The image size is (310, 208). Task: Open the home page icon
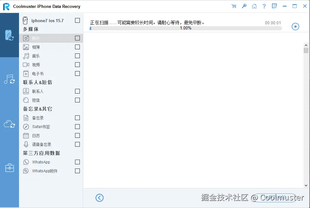[254, 6]
